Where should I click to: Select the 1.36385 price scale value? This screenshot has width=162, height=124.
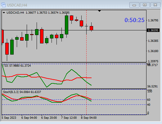pyautogui.click(x=153, y=41)
